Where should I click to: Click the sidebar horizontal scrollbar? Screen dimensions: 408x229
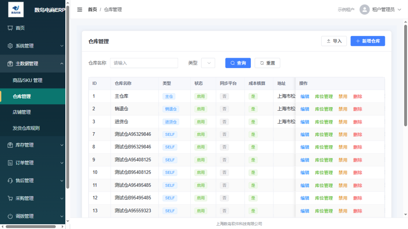(31, 227)
